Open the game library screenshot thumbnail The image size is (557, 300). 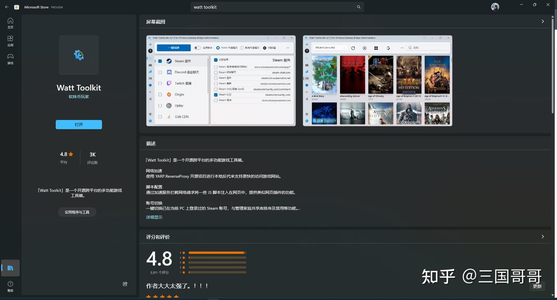378,81
